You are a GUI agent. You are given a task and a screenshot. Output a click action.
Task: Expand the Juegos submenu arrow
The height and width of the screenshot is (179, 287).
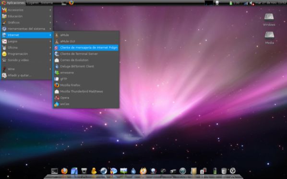pyautogui.click(x=50, y=42)
